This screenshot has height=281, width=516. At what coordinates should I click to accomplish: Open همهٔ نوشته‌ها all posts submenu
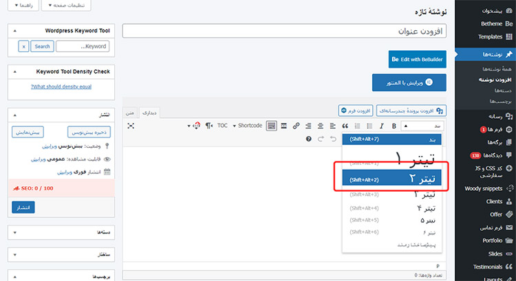tap(497, 69)
